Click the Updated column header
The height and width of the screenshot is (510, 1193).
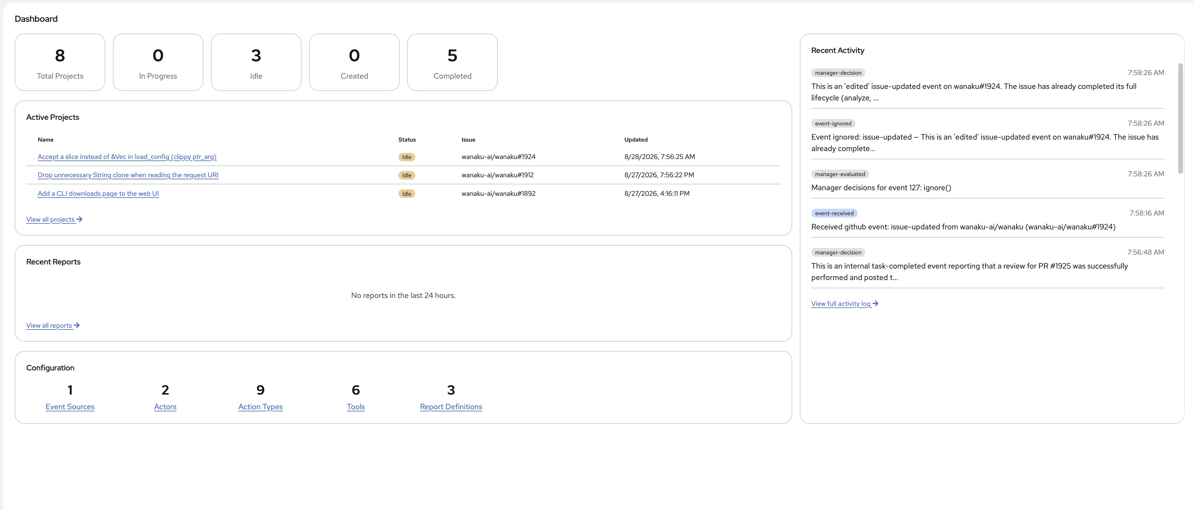636,140
